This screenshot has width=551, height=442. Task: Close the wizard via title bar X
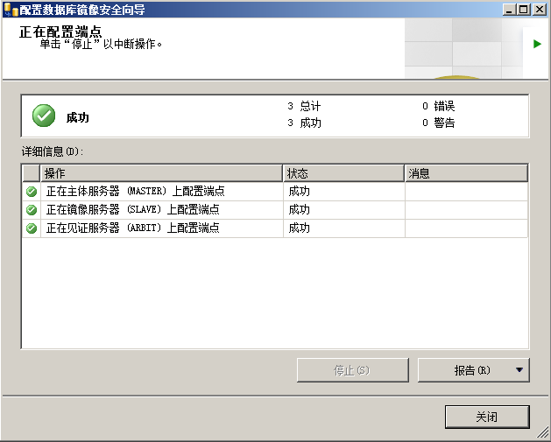click(x=540, y=10)
